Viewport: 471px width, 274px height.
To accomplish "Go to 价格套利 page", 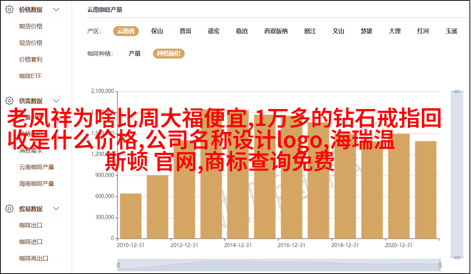I will (31, 60).
